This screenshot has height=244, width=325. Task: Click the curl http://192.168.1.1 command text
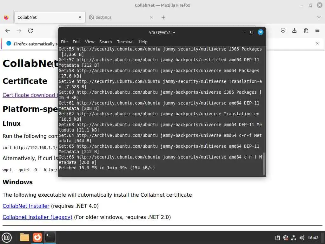coord(30,147)
